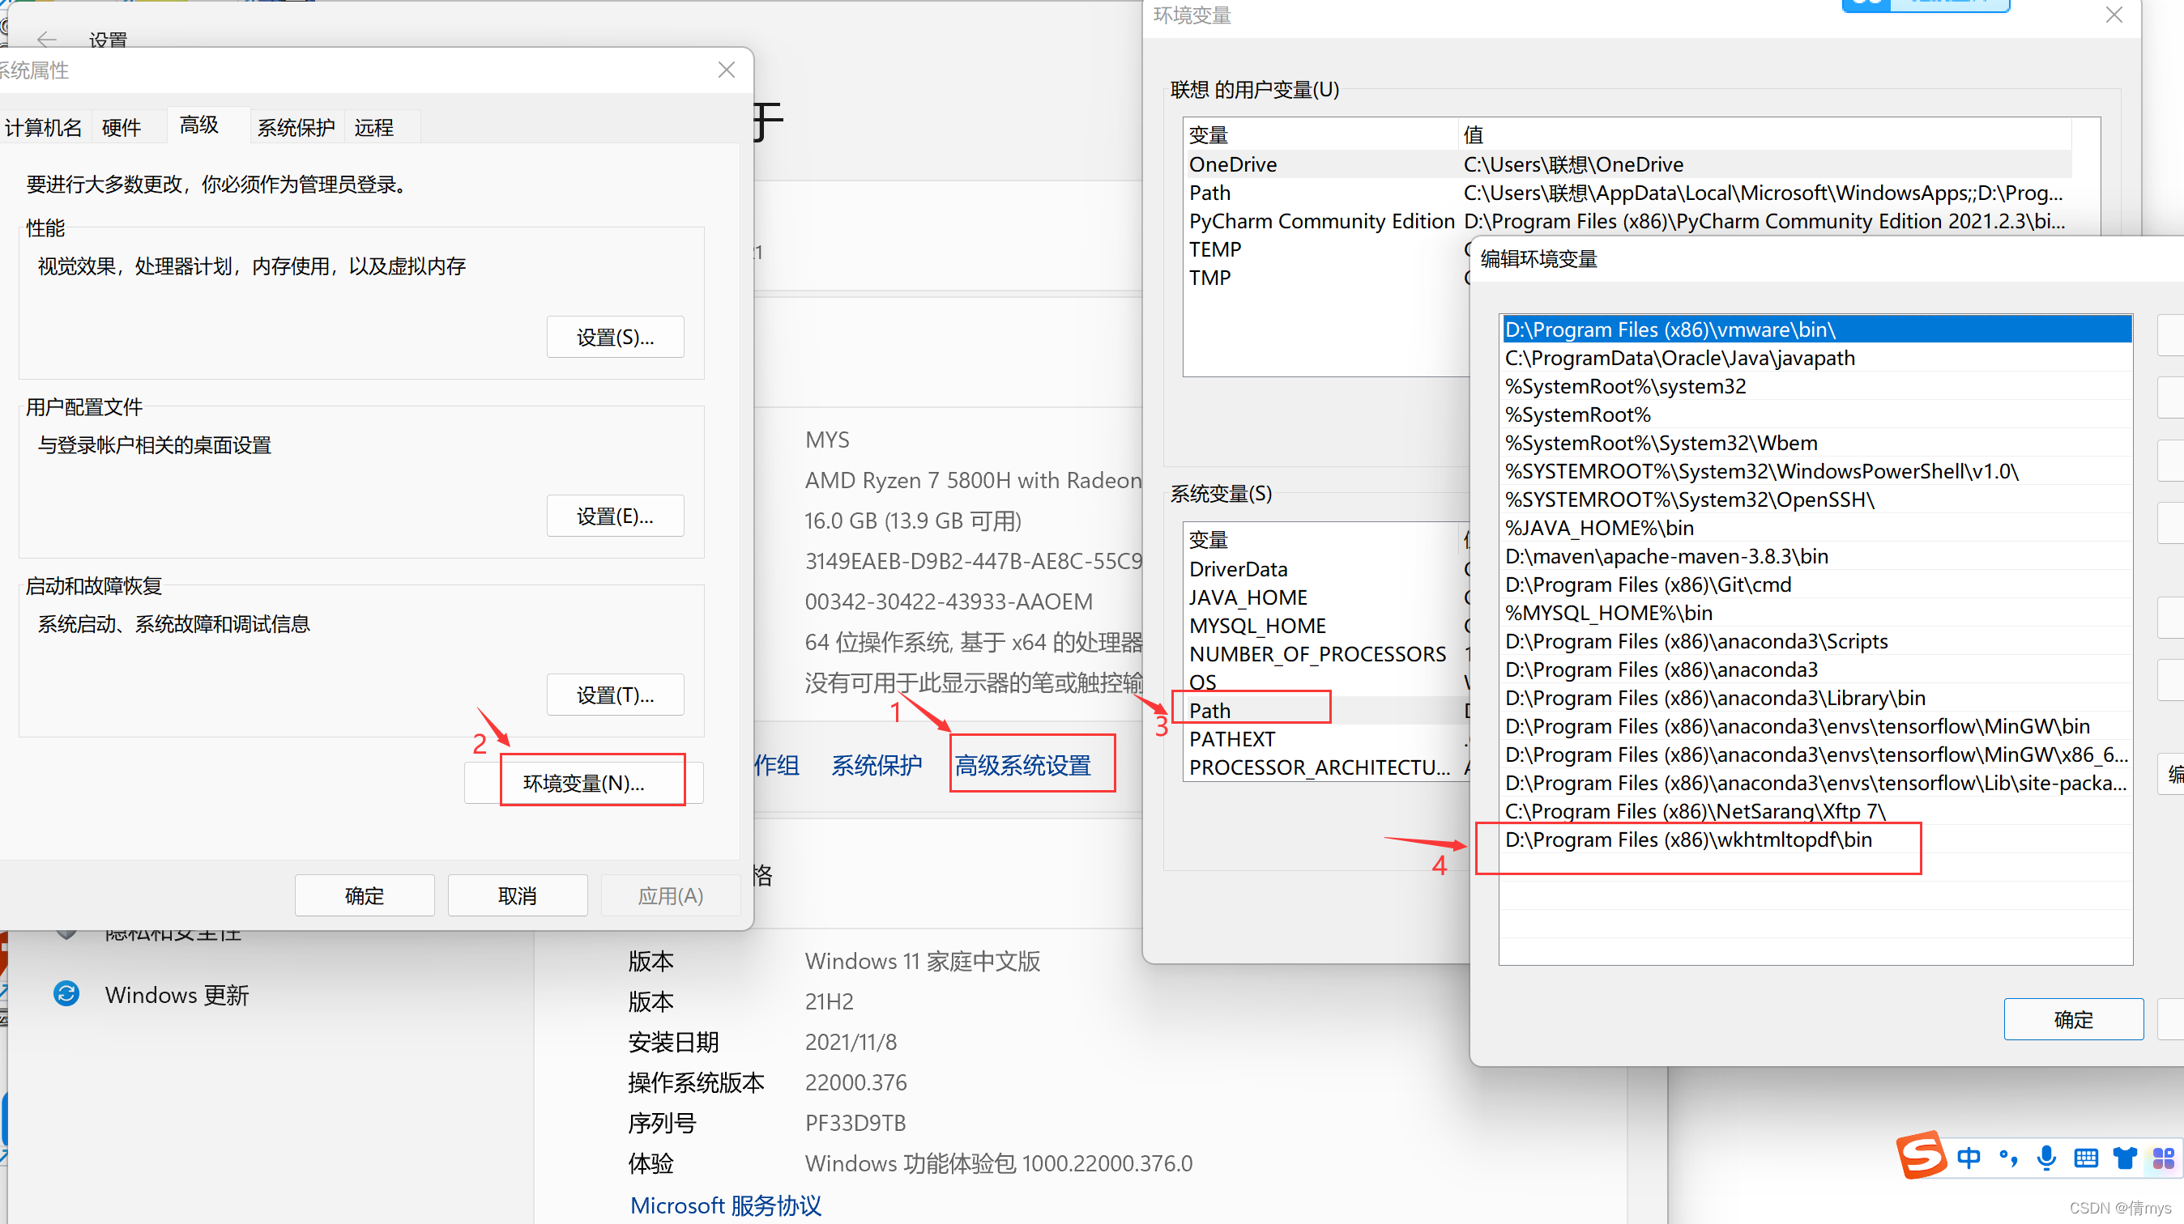Image resolution: width=2184 pixels, height=1224 pixels.
Task: Select the NetSarang\Xftp 7 entry
Action: (1816, 811)
